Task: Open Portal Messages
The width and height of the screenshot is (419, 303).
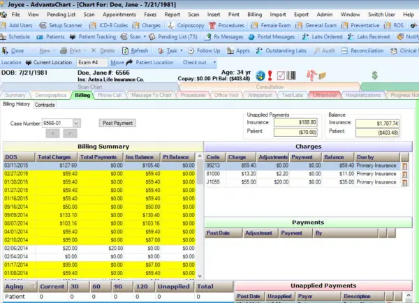Action: pyautogui.click(x=272, y=37)
